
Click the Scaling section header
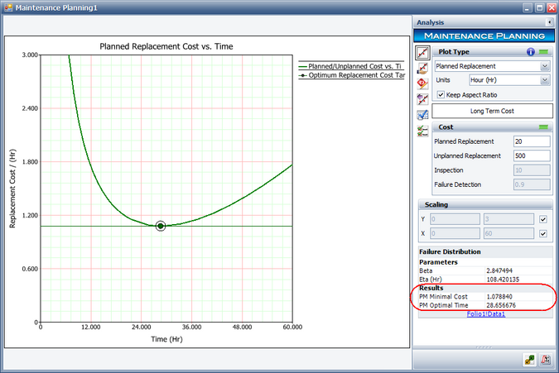coord(485,204)
